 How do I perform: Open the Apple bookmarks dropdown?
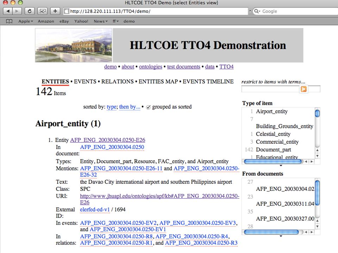[x=26, y=21]
